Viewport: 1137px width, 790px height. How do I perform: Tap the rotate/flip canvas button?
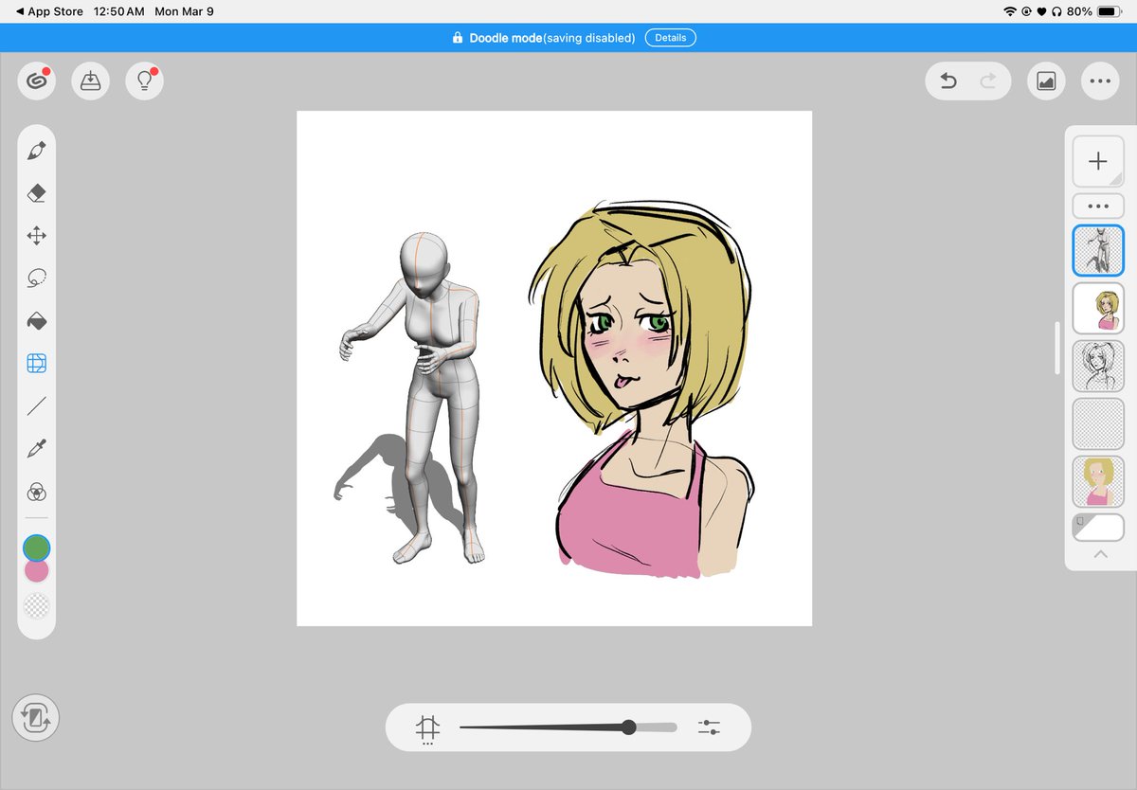tap(36, 718)
